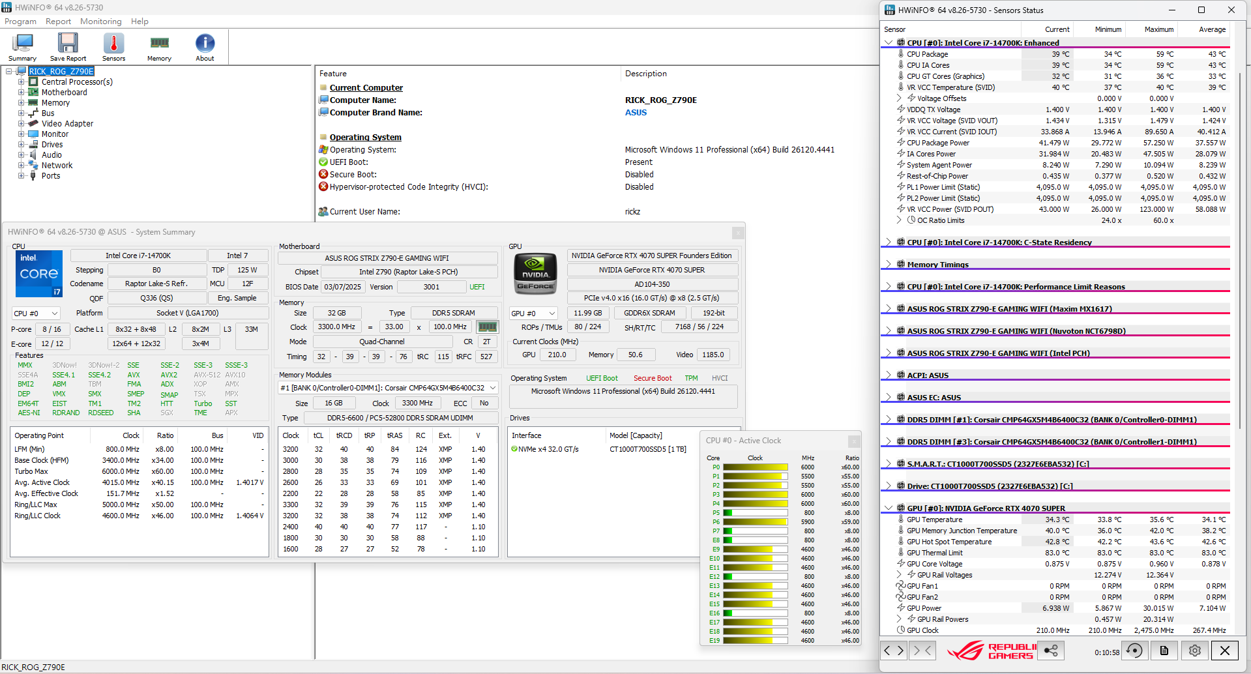Expand the Voltage Offsets sensor row

[x=899, y=98]
